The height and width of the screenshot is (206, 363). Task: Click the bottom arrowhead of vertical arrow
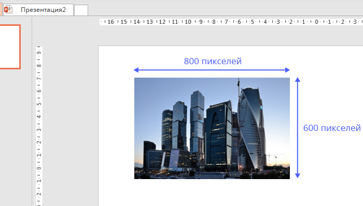pyautogui.click(x=298, y=176)
